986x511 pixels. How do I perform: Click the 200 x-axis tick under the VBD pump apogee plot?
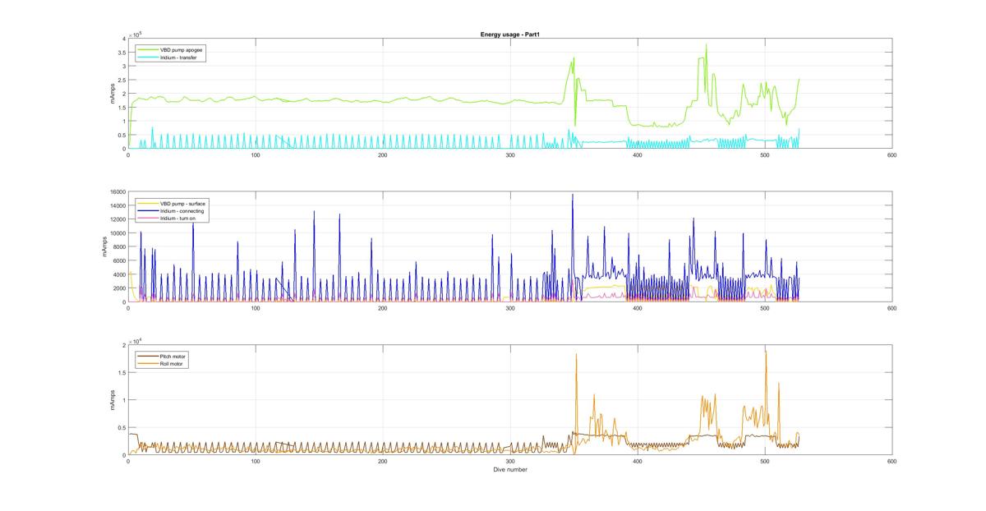tap(382, 155)
